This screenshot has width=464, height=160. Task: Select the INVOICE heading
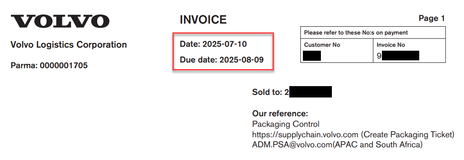[203, 20]
